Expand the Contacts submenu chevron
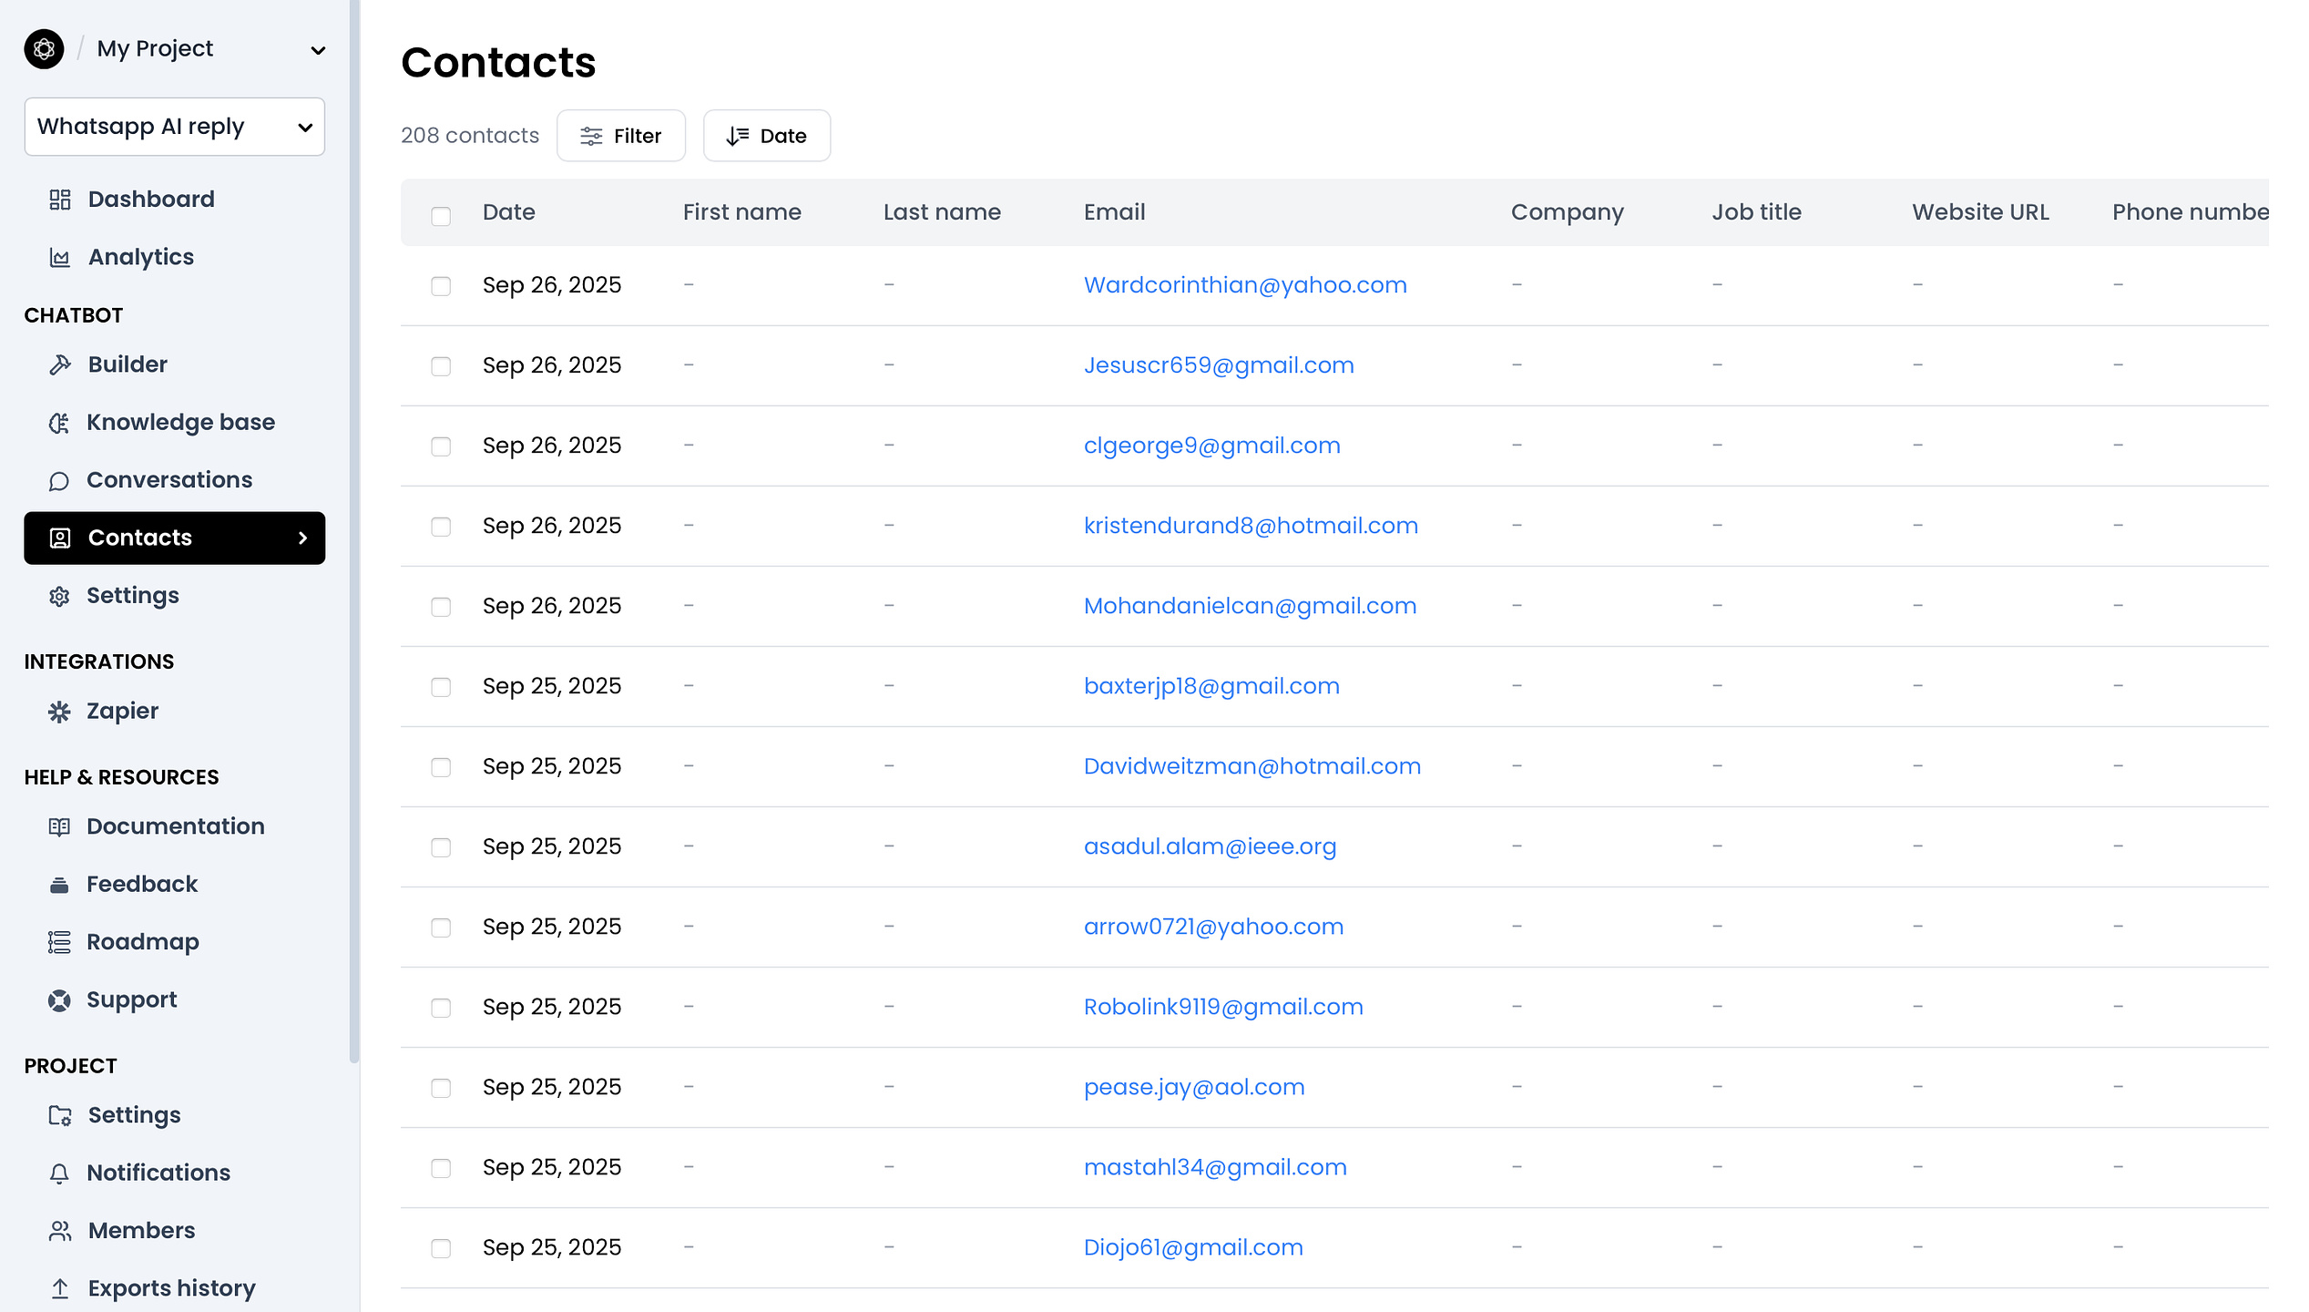This screenshot has height=1312, width=2309. pos(303,538)
